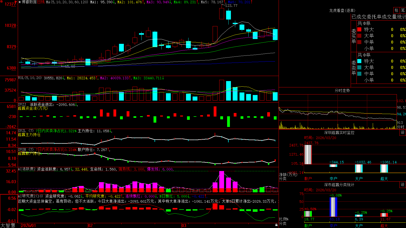This screenshot has height=228, width=406.
Task: Click the 时间: 2026/03/20 under 深圳超赢实时监控
Action: [x=320, y=138]
